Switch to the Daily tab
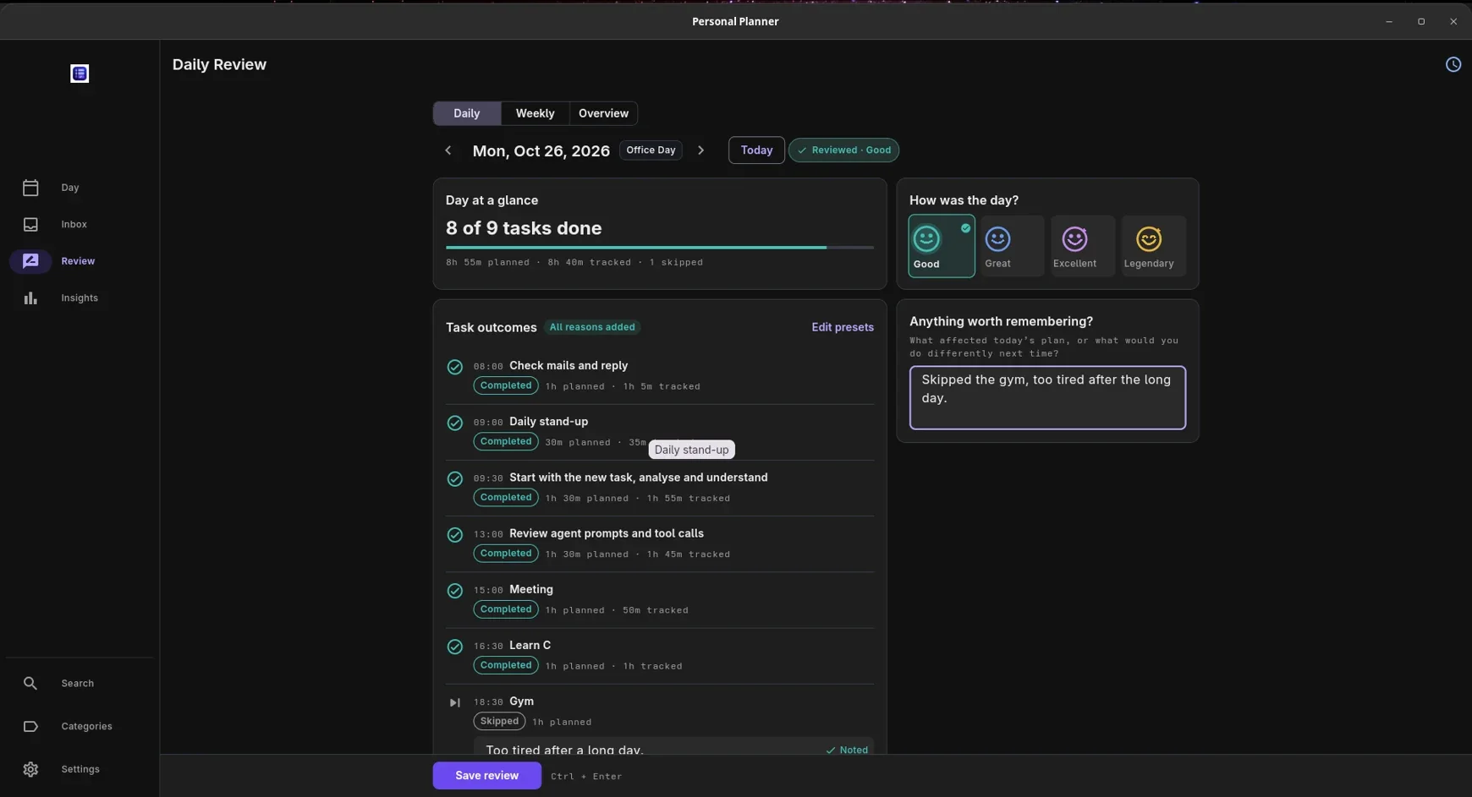 [x=467, y=113]
